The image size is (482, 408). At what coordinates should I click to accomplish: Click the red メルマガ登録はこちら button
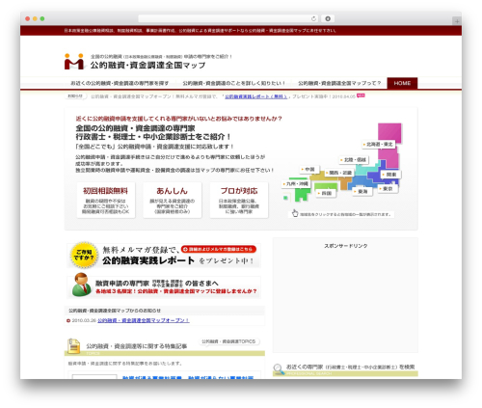219,249
